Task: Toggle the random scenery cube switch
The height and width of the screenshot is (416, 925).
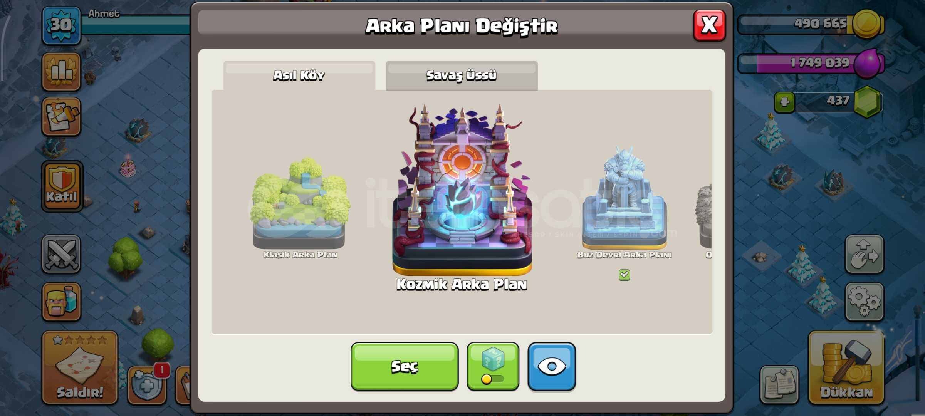Action: point(493,367)
